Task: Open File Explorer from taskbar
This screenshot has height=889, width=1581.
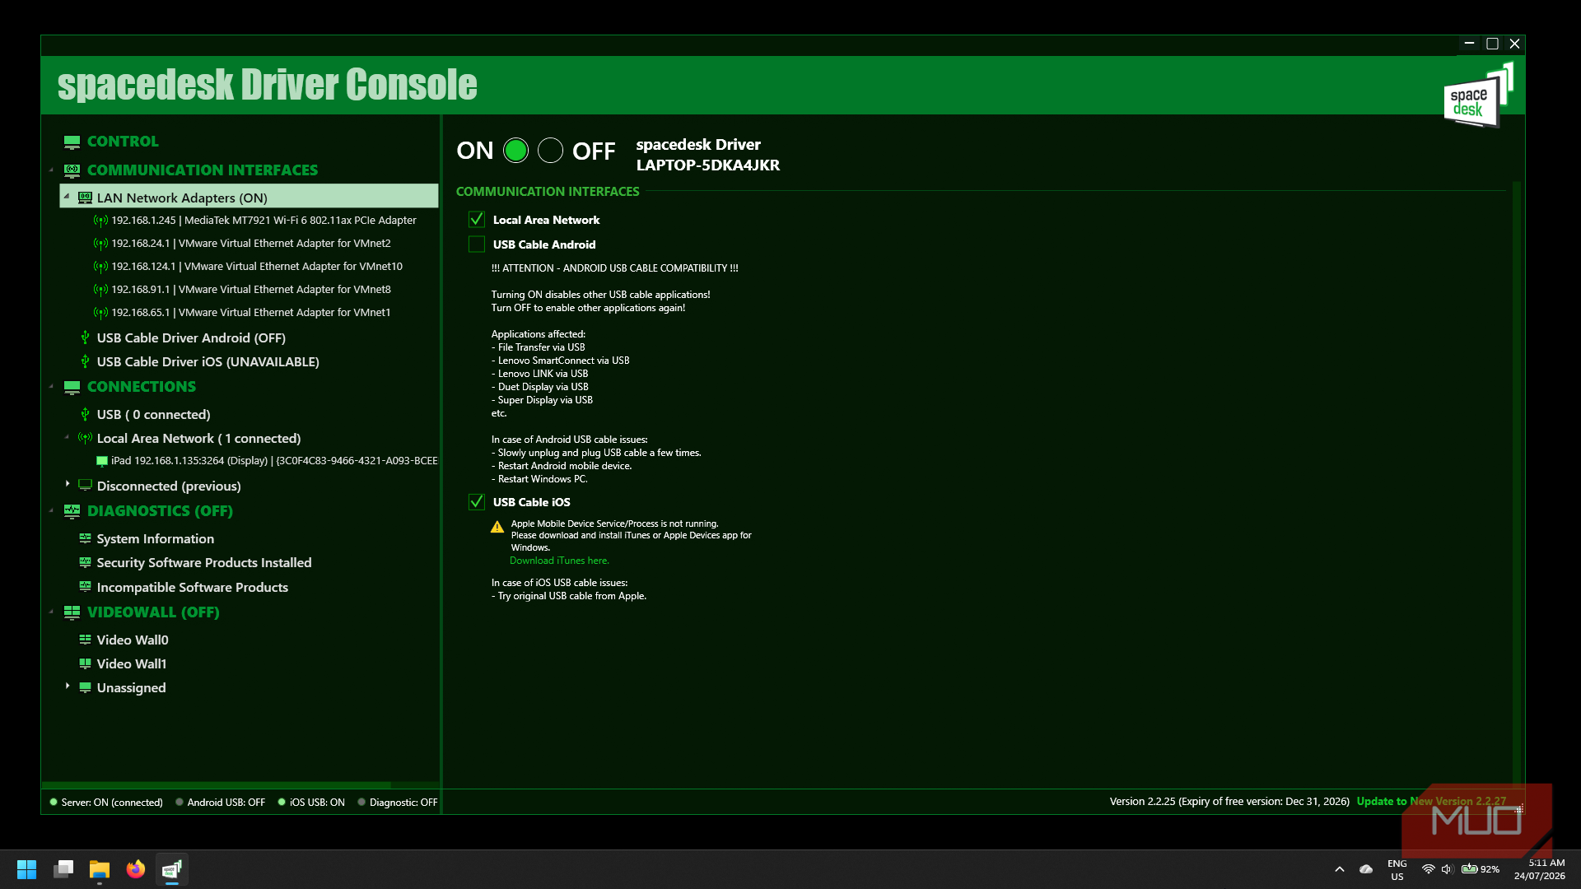Action: click(x=100, y=869)
